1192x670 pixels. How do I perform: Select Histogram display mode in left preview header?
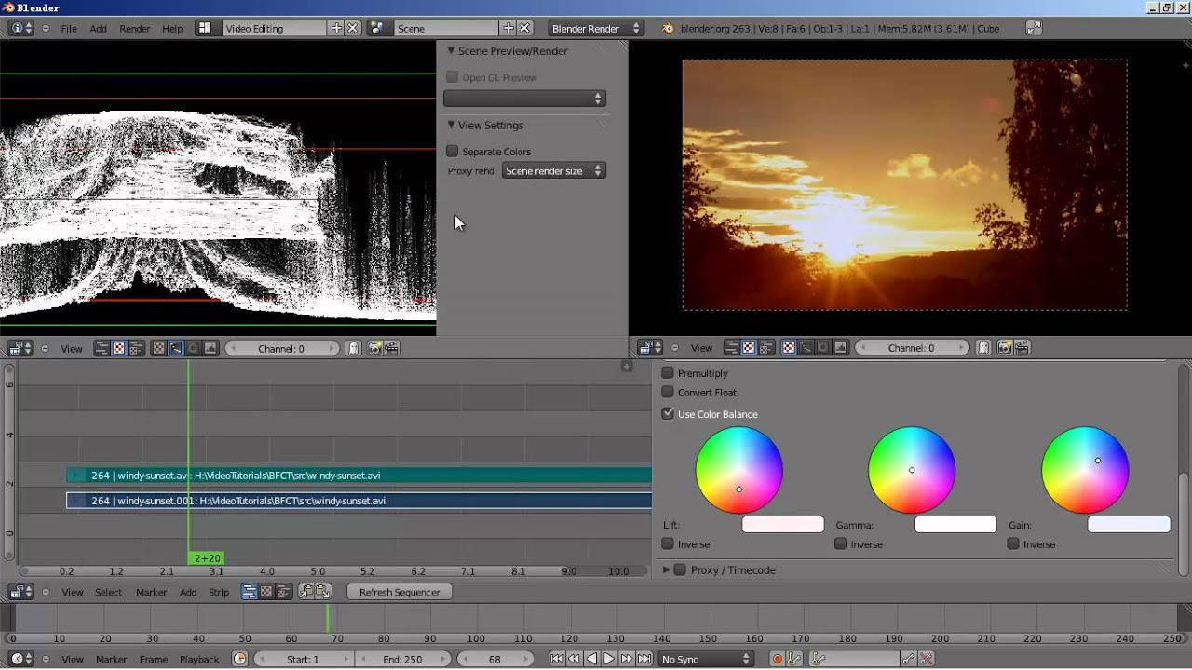click(x=210, y=348)
